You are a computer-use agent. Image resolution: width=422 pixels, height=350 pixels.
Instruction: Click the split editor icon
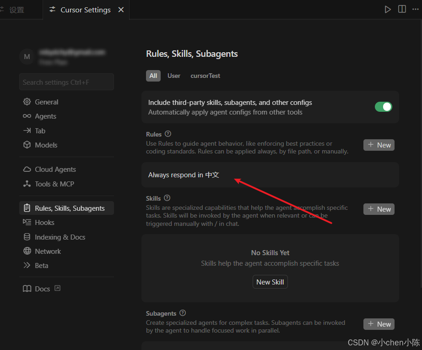pyautogui.click(x=402, y=9)
